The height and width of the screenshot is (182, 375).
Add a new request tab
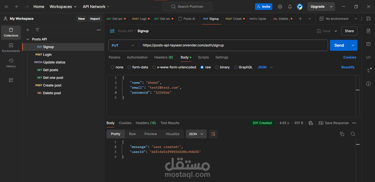coord(300,19)
